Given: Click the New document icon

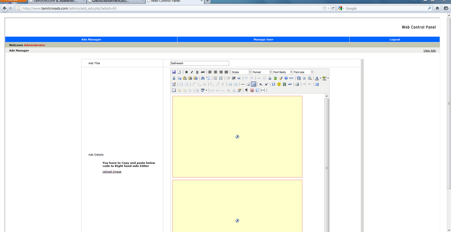Looking at the screenshot, I should click(x=179, y=72).
